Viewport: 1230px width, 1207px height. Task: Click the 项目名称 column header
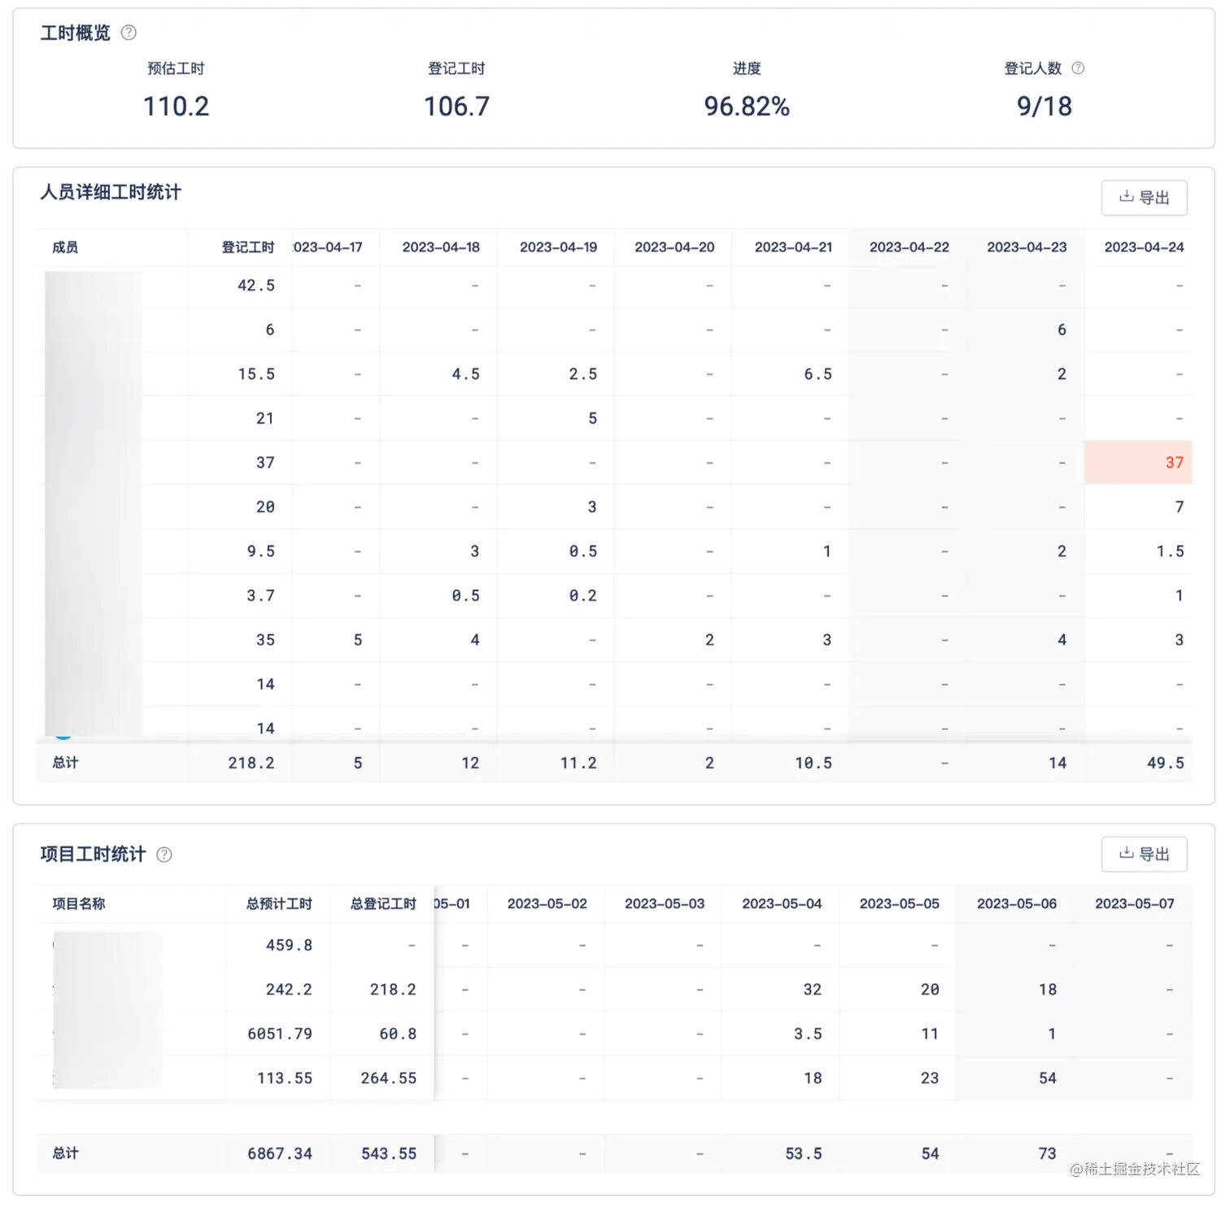point(79,904)
